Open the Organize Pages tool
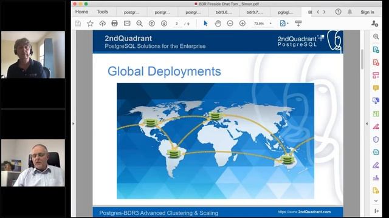Screen dimensions: 389x218 click(x=376, y=75)
